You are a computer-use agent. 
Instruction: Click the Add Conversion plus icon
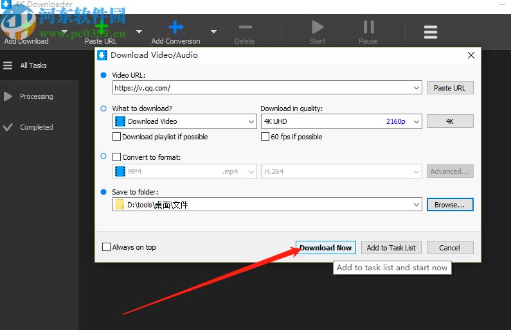tap(176, 27)
